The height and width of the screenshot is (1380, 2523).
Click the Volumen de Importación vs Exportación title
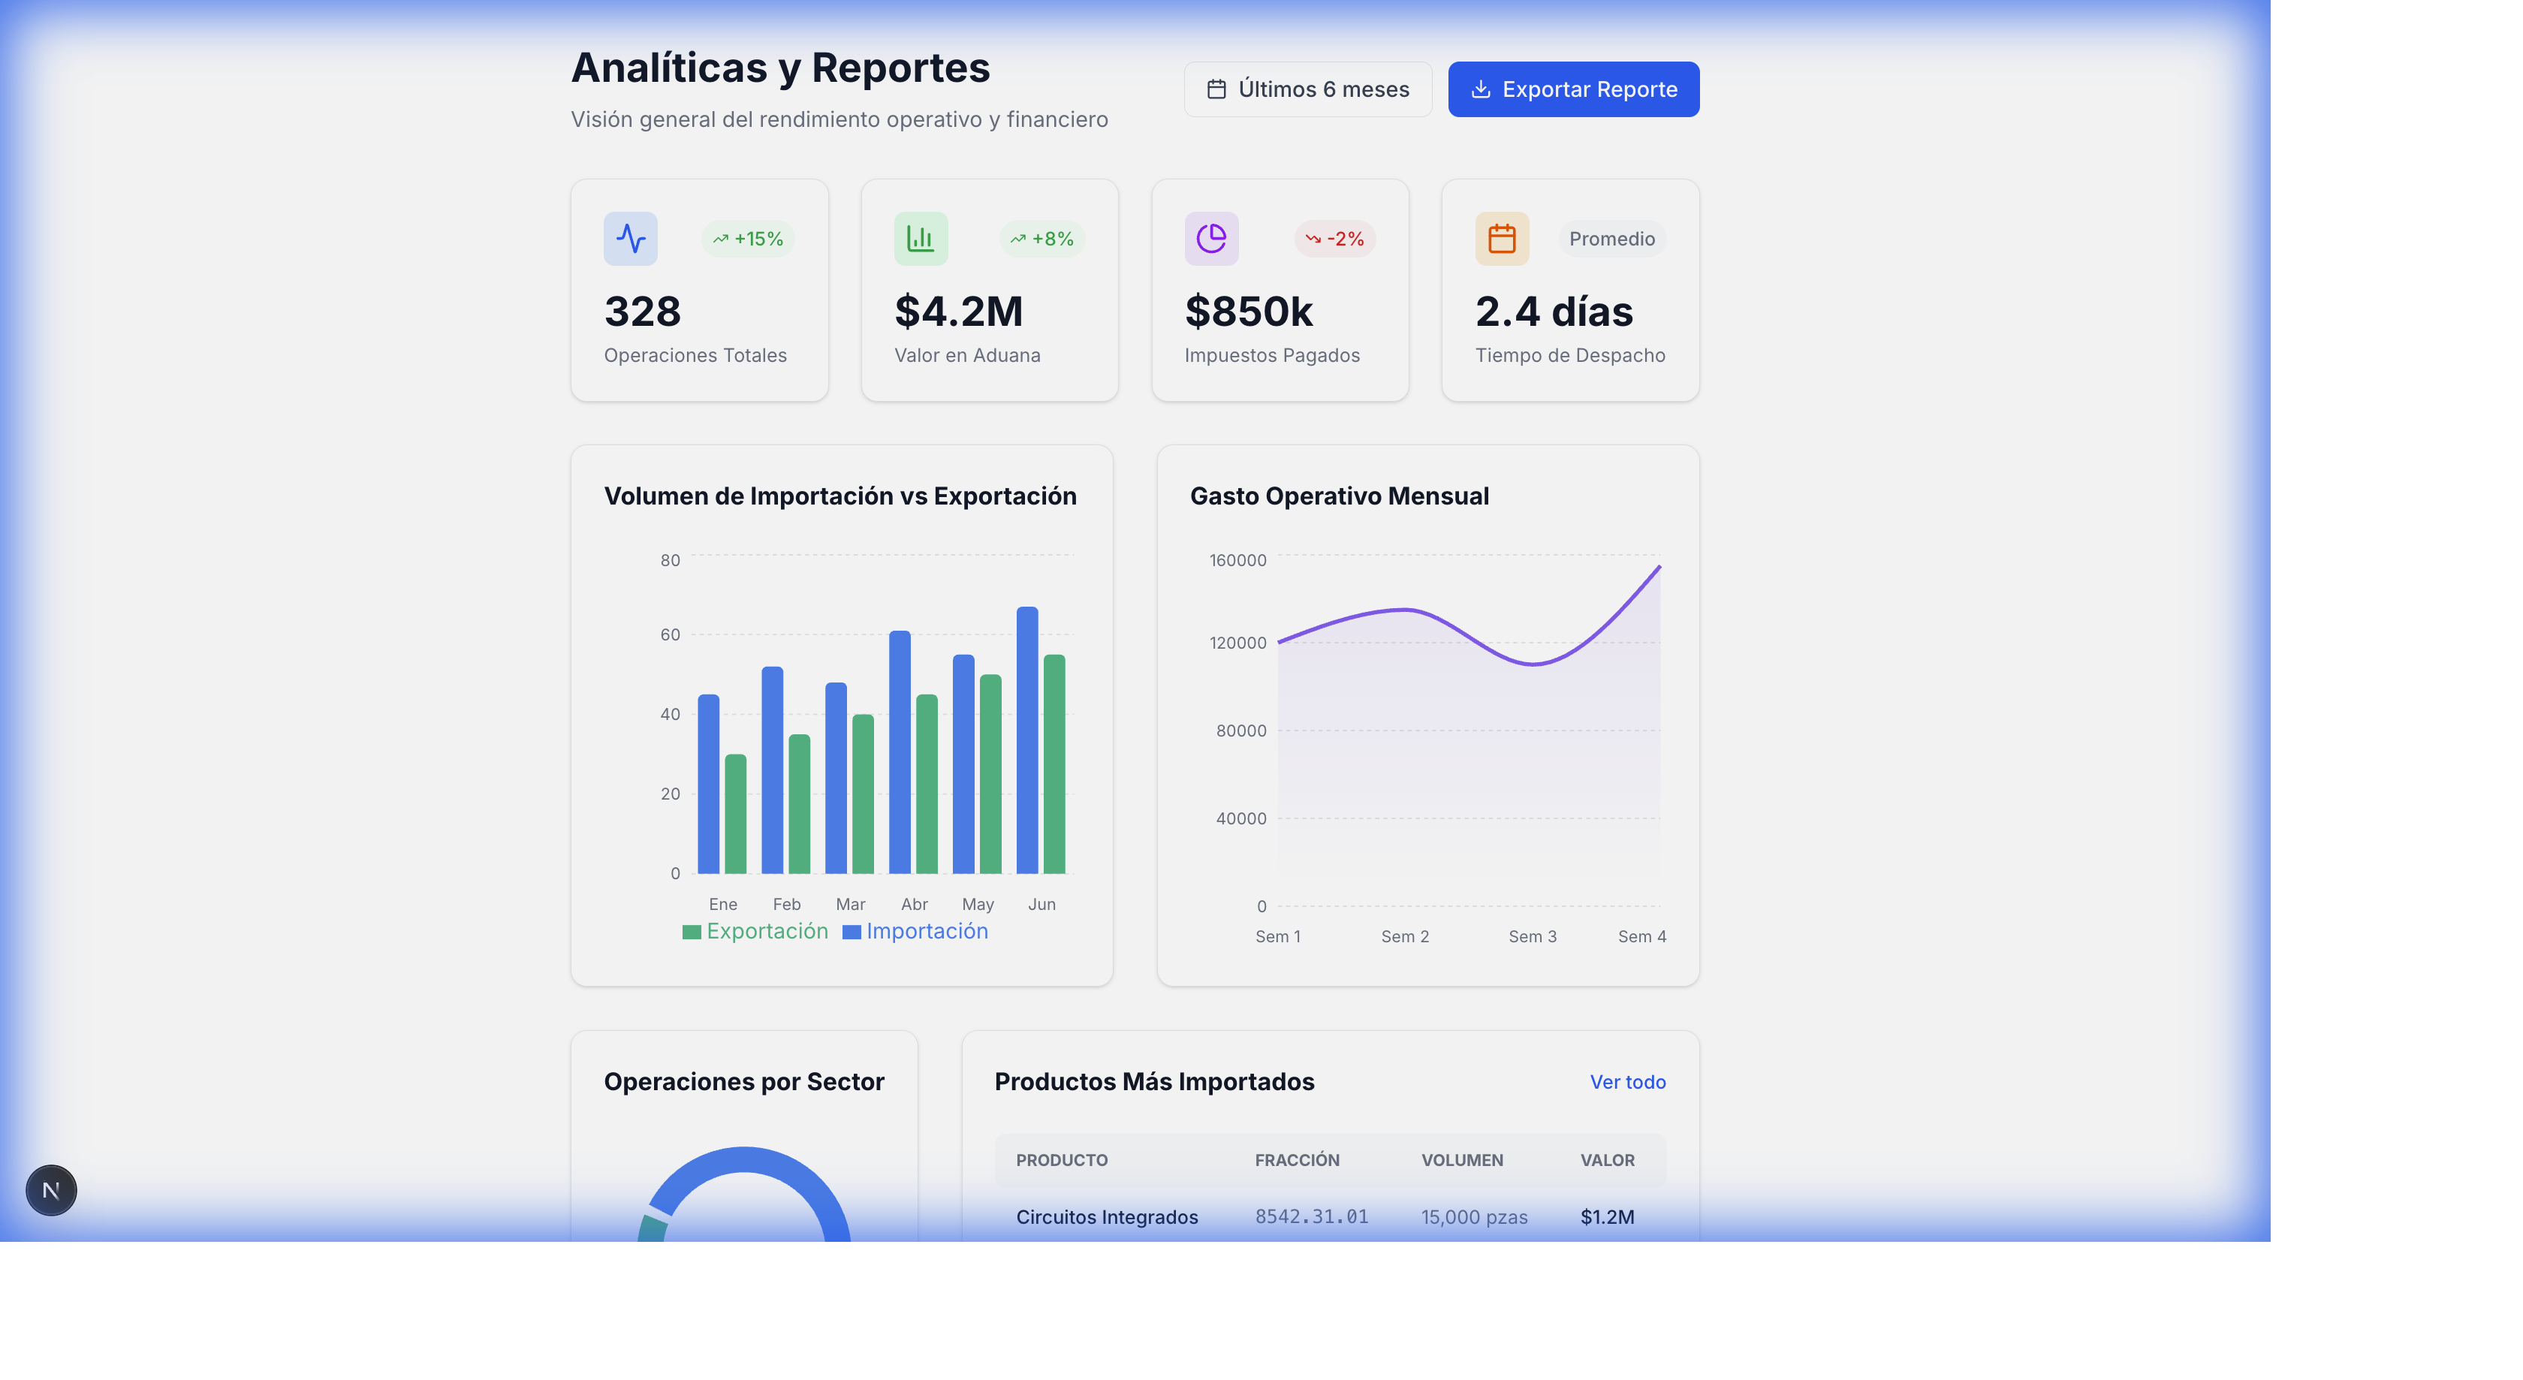(839, 496)
